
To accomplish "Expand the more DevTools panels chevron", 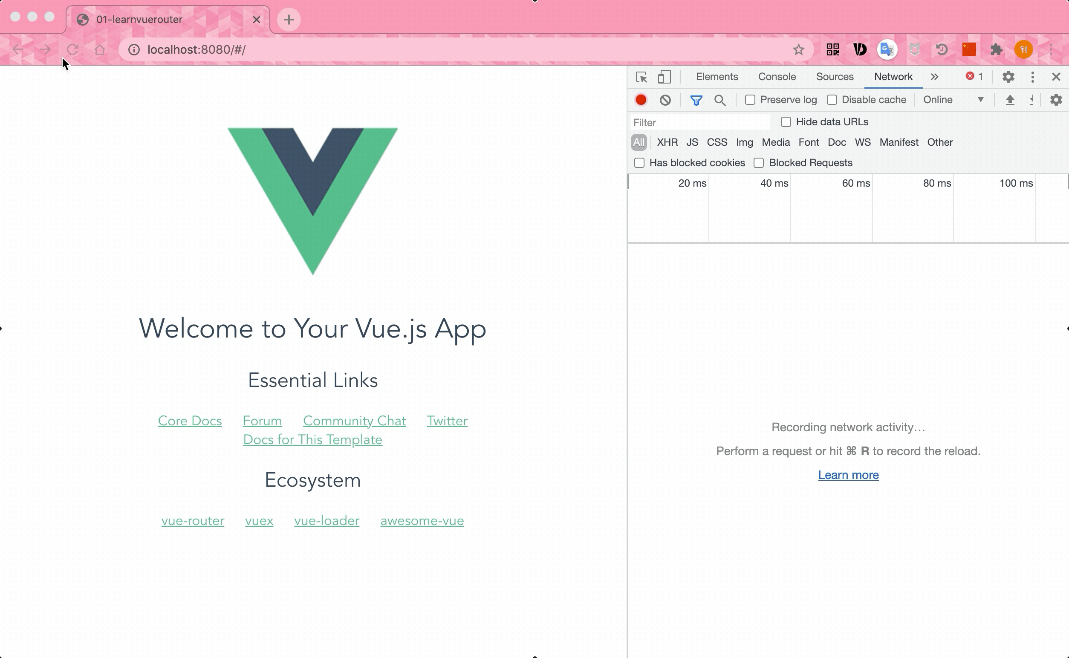I will pyautogui.click(x=934, y=76).
